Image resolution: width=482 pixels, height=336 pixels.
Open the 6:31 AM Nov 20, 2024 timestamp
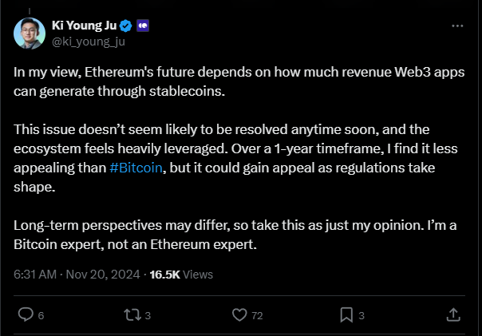(x=77, y=275)
